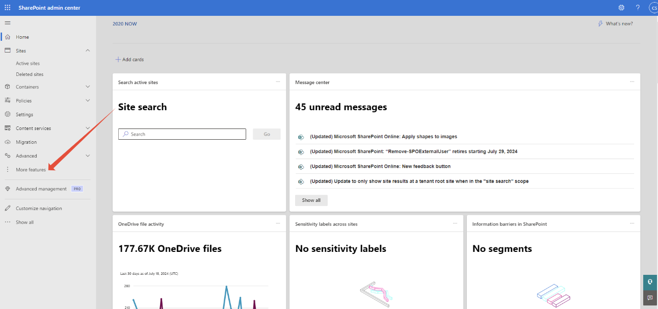Click the Advanced management diamond icon

[7, 189]
